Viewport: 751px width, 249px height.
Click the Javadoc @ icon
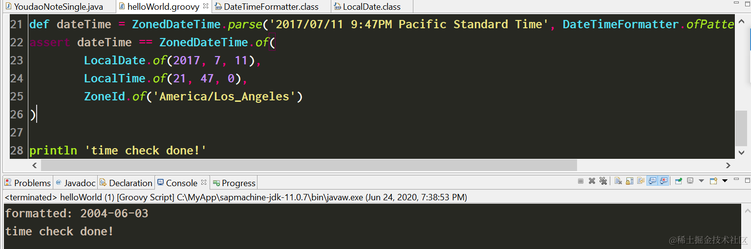point(59,182)
